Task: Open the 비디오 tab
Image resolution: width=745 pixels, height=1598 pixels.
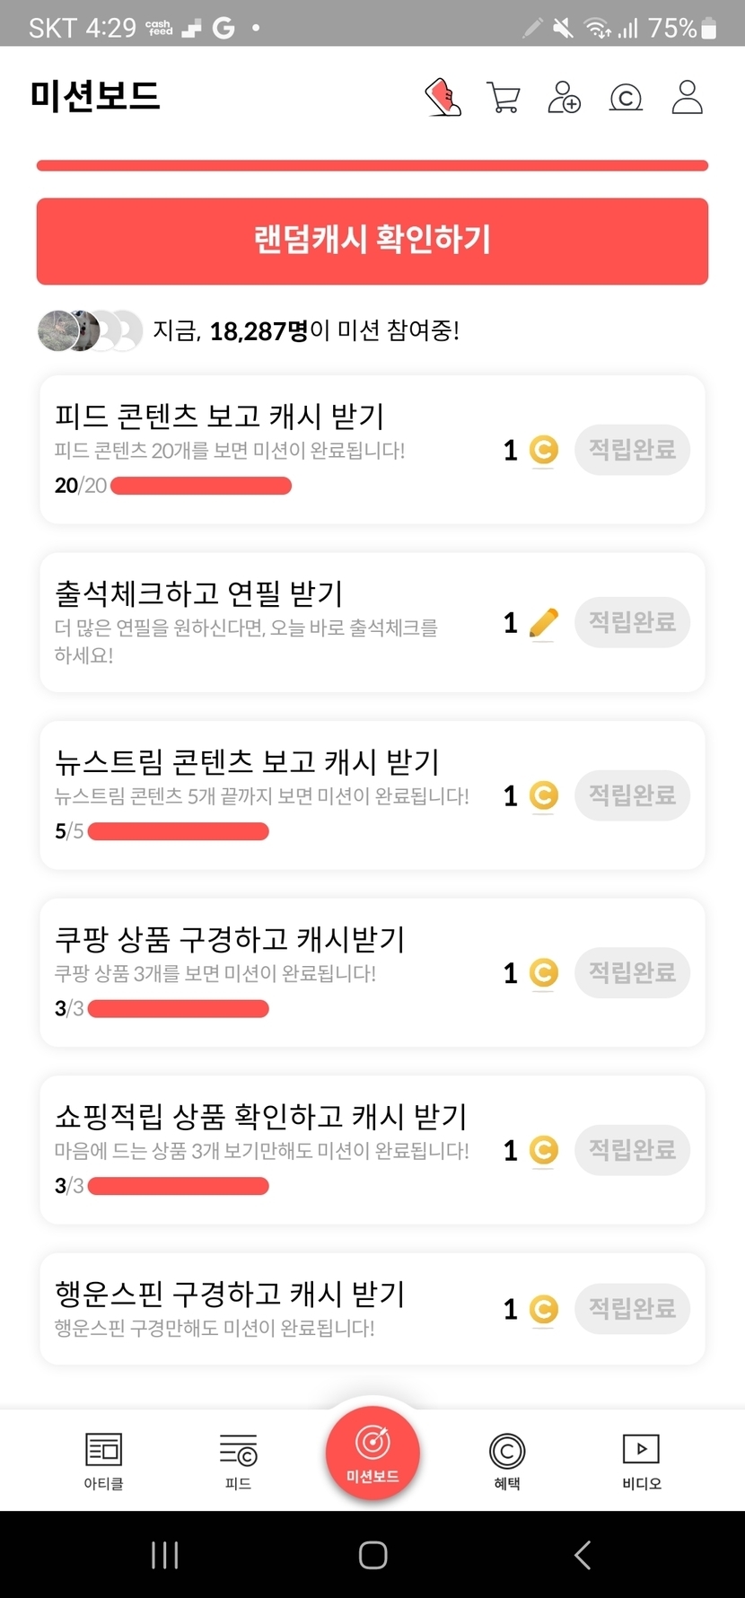Action: [x=641, y=1460]
